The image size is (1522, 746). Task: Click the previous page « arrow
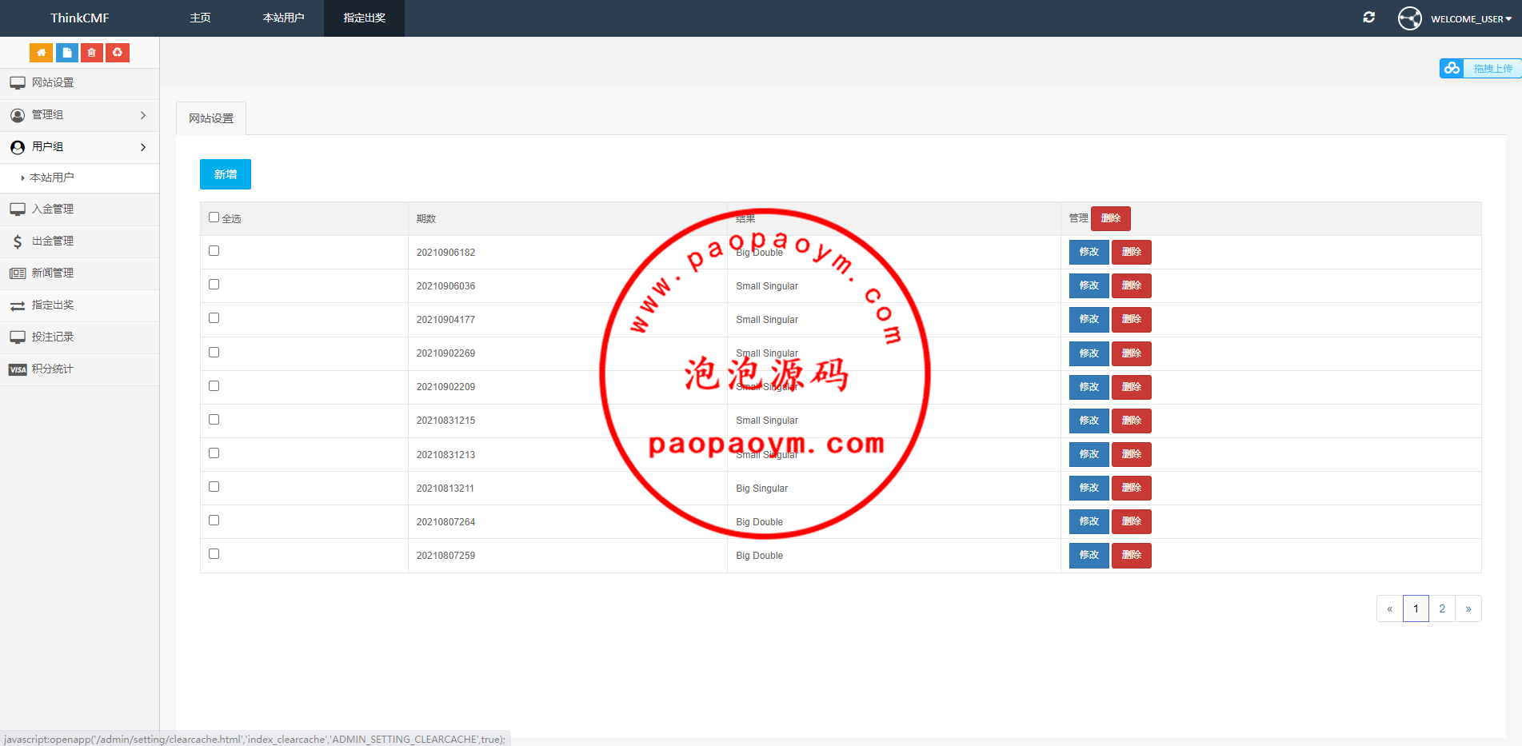tap(1390, 608)
